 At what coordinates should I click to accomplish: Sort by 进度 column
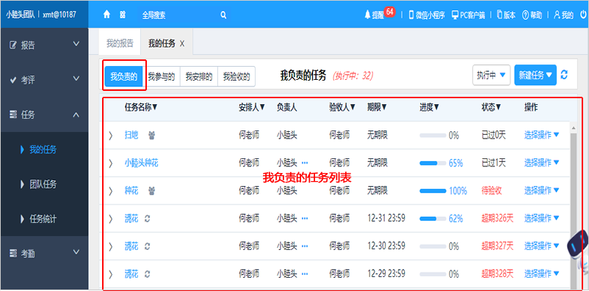tap(430, 107)
